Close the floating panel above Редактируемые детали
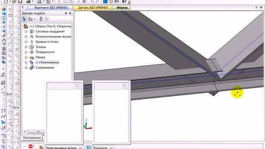Viewport: 265px width, 149px height. [77, 86]
